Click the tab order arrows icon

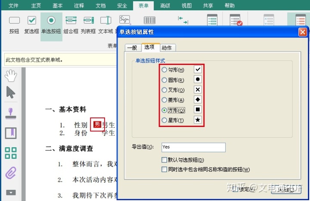(x=183, y=20)
